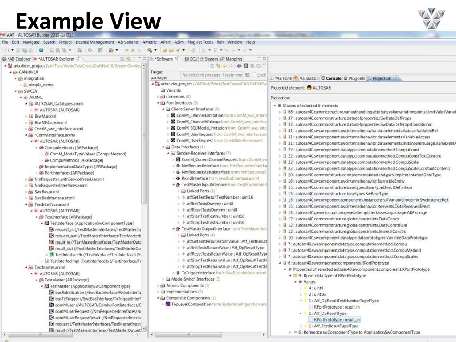Image resolution: width=456 pixels, height=342 pixels.
Task: Click the Search magnifier toolbar icon
Action: (150, 50)
